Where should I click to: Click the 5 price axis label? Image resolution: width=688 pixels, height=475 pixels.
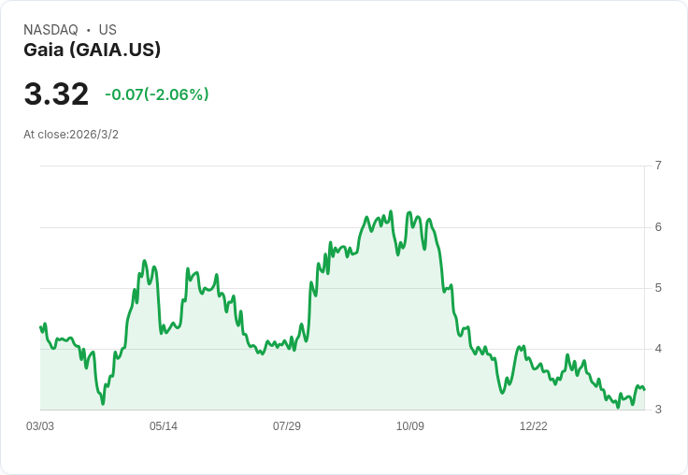coord(658,288)
